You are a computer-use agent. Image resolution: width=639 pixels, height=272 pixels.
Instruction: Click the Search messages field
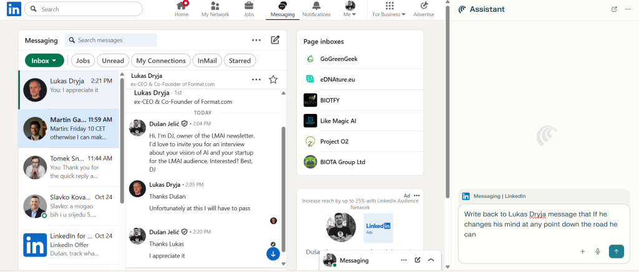(x=111, y=40)
